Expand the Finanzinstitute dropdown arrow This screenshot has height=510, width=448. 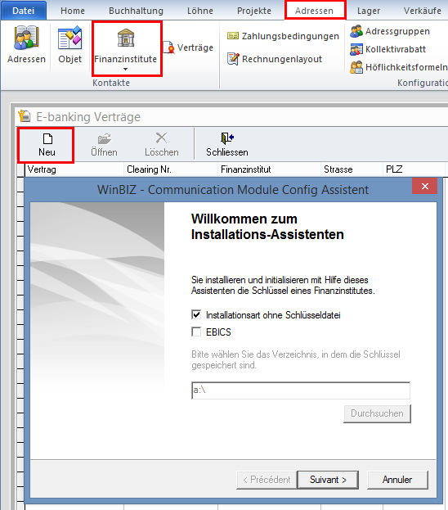[125, 69]
